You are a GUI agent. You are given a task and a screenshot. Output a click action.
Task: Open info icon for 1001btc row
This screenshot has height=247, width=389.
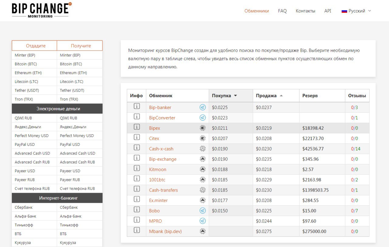point(137,178)
